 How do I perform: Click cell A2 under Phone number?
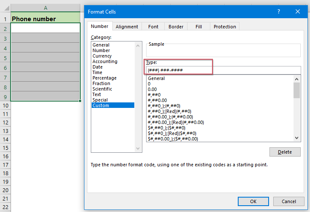coord(45,28)
